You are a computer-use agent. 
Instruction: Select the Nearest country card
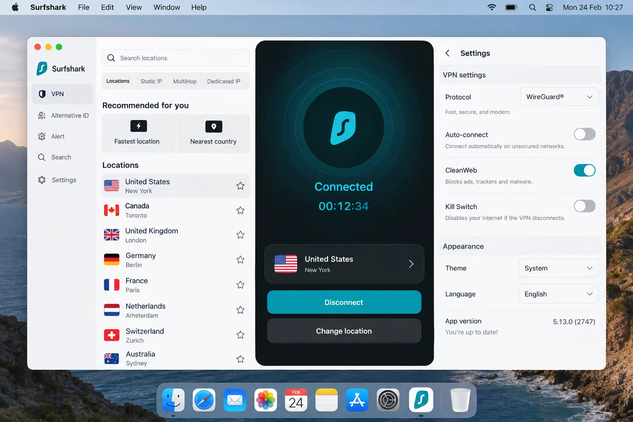pyautogui.click(x=213, y=134)
